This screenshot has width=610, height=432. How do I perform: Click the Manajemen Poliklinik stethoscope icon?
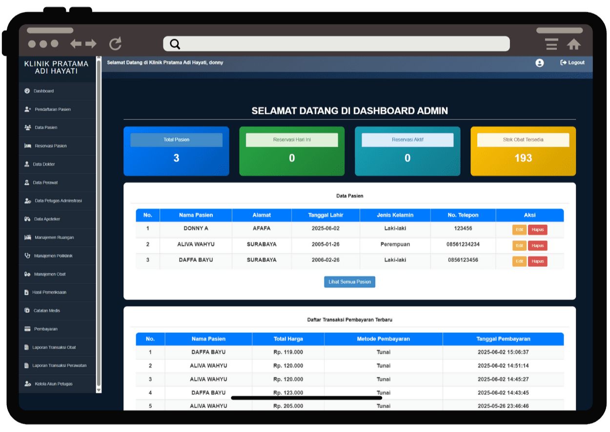[27, 256]
